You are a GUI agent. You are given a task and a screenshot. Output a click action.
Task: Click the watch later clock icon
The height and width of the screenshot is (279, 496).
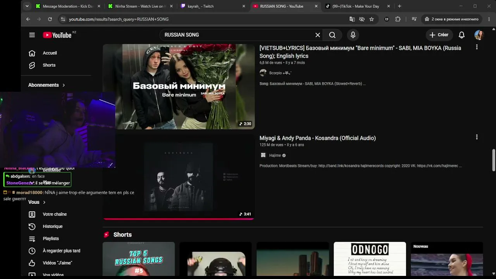pos(32,251)
